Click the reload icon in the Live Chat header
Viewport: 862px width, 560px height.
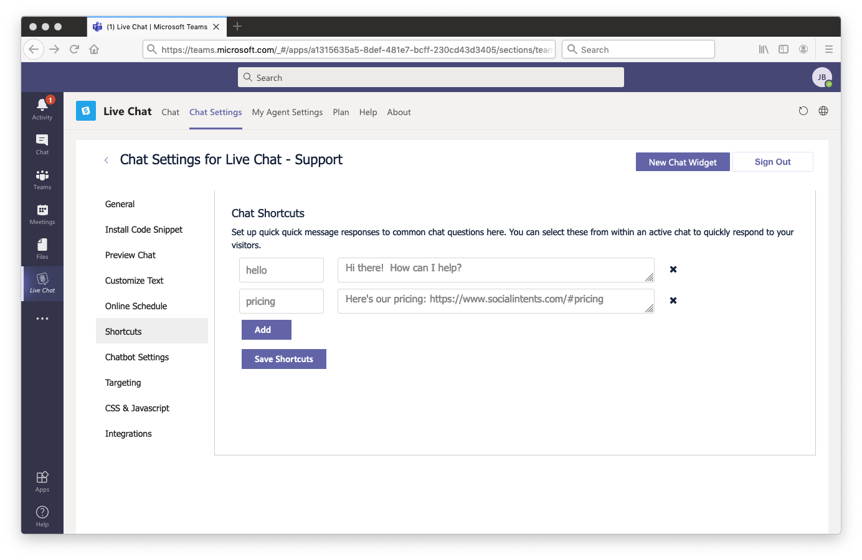[803, 111]
